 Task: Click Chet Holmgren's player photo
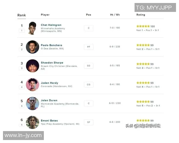pyautogui.click(x=32, y=28)
